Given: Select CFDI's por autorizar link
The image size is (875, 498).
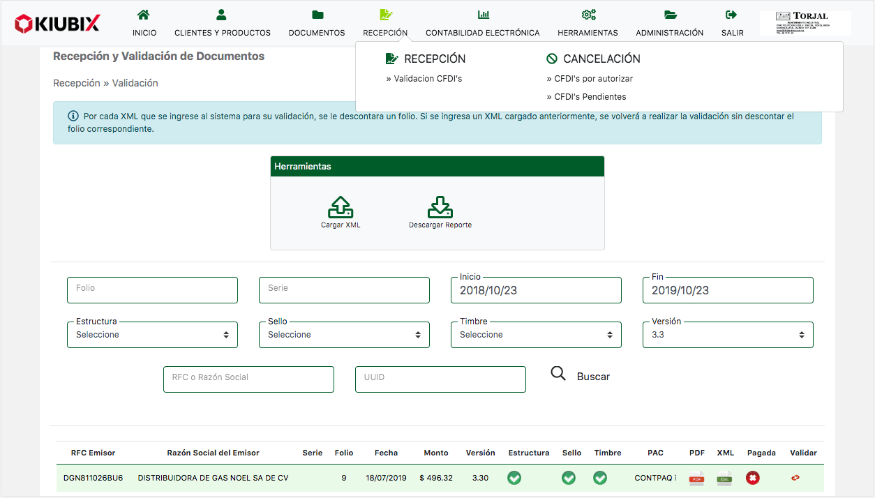Looking at the screenshot, I should 593,79.
